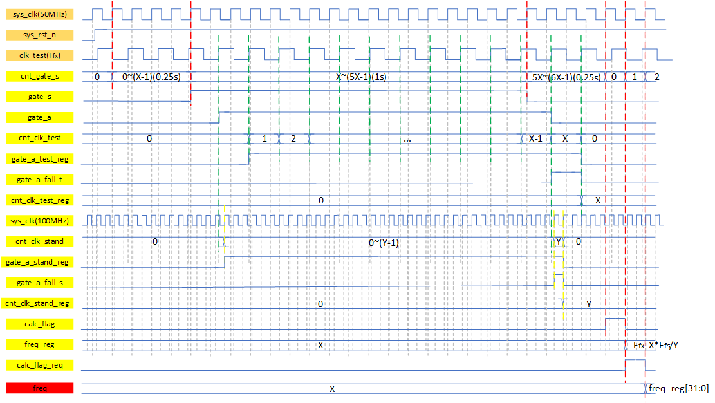Click the sys_clk(100MHz) signal label
The image size is (715, 403).
(40, 221)
